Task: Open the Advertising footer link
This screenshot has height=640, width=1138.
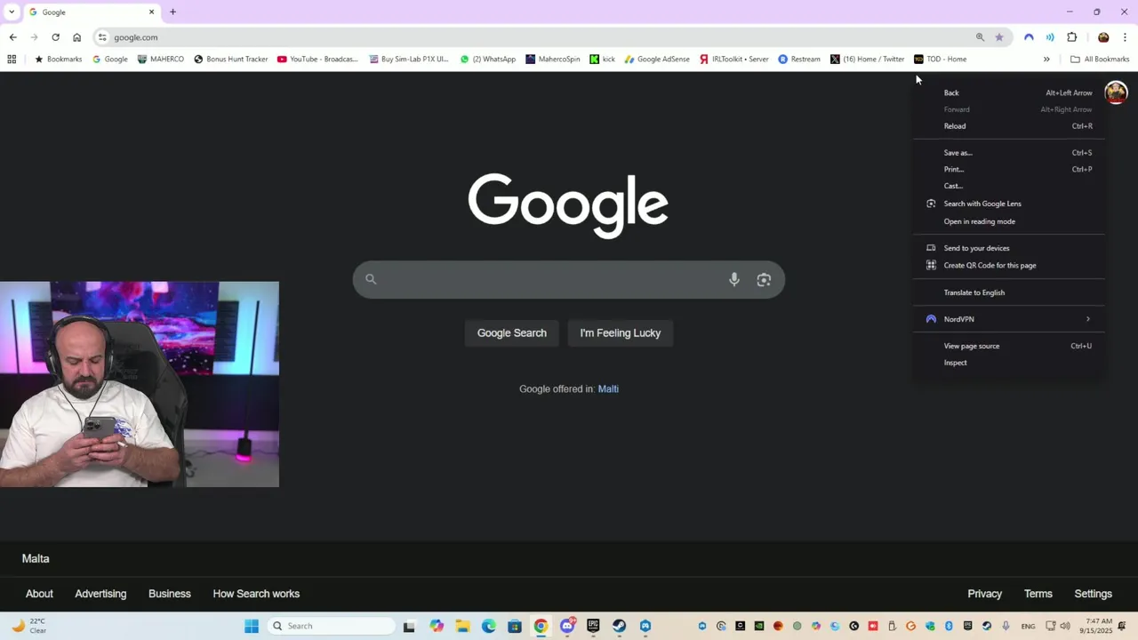Action: click(100, 594)
